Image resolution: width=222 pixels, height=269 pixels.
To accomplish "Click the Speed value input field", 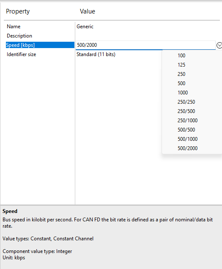I will [145, 45].
